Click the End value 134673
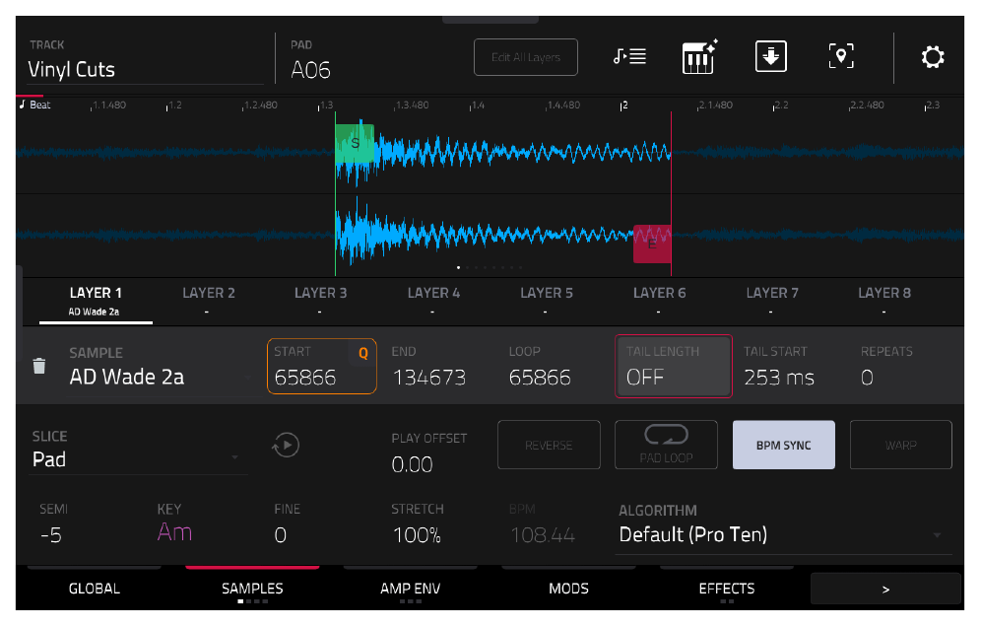 (x=429, y=377)
